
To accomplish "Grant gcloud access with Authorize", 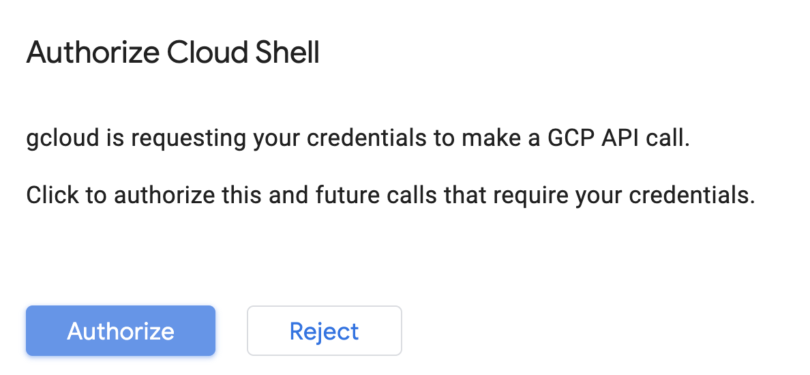I will (x=121, y=331).
